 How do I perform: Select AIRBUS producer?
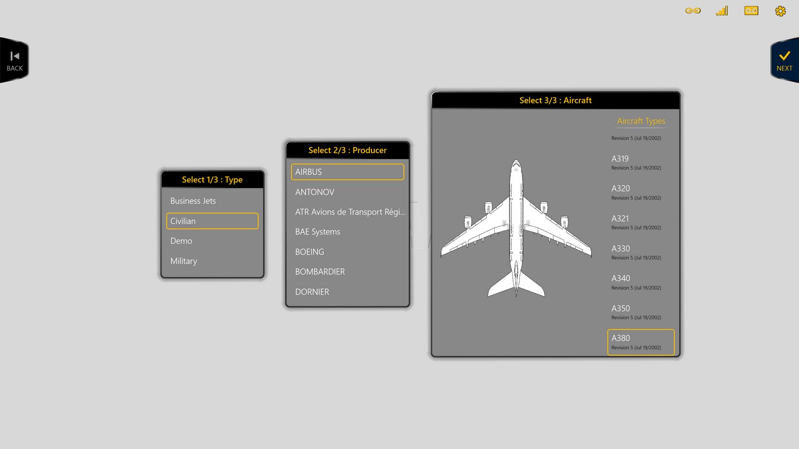tap(347, 172)
